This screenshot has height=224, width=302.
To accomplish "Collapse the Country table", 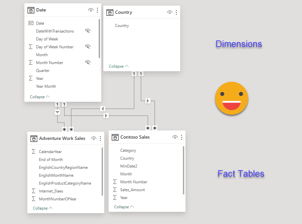I will tap(119, 66).
